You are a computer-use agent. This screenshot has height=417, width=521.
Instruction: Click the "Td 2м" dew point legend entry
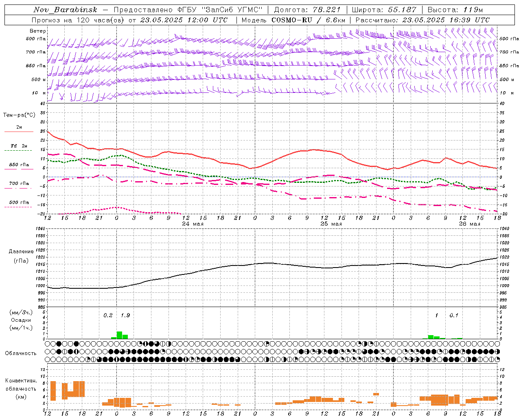coord(19,146)
